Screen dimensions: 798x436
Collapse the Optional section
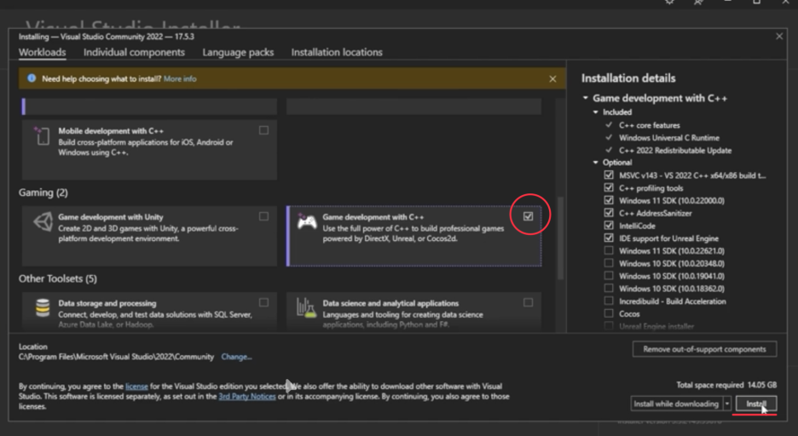[x=596, y=163]
